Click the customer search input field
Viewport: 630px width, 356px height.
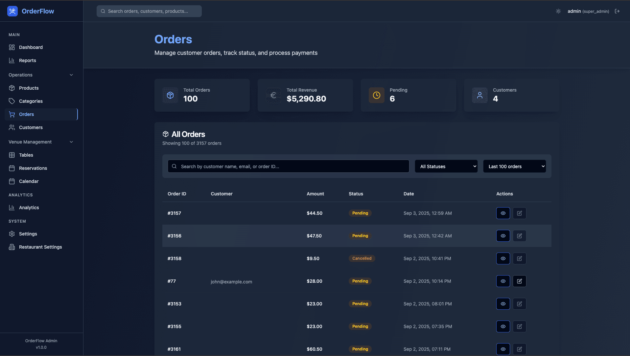[288, 166]
